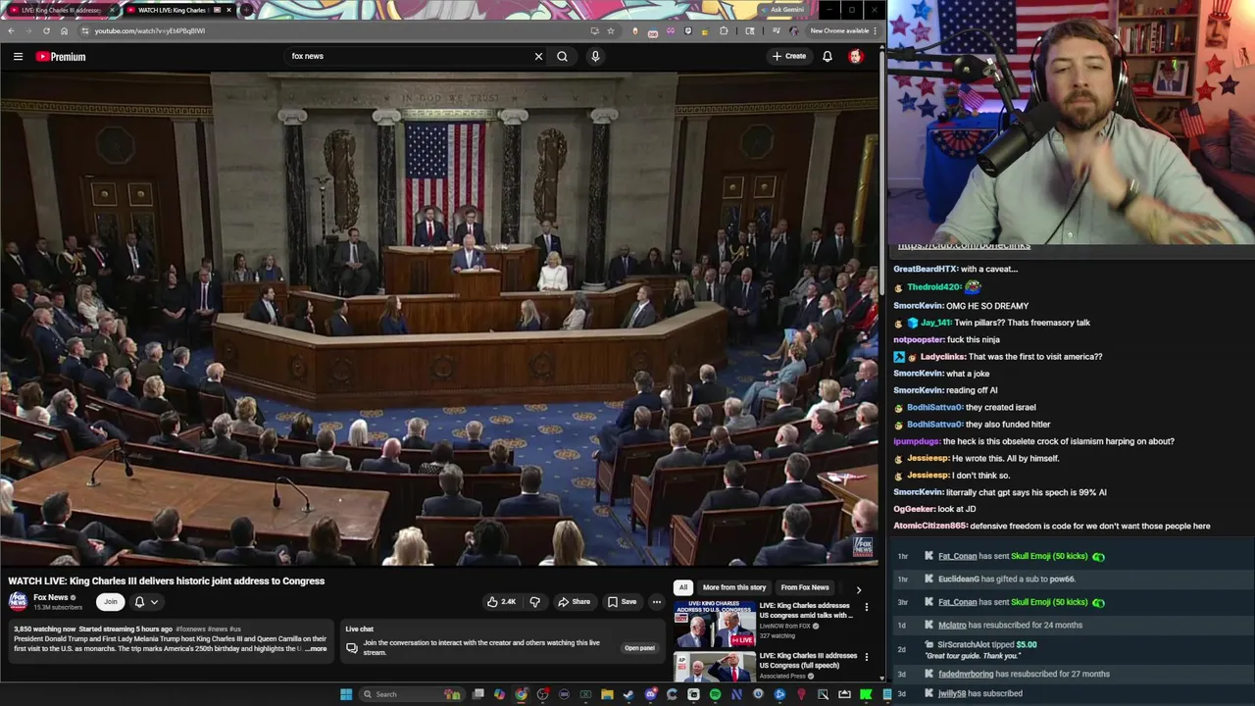Viewport: 1255px width, 706px height.
Task: Click 'fadednvrboring' in the event list
Action: coord(966,675)
